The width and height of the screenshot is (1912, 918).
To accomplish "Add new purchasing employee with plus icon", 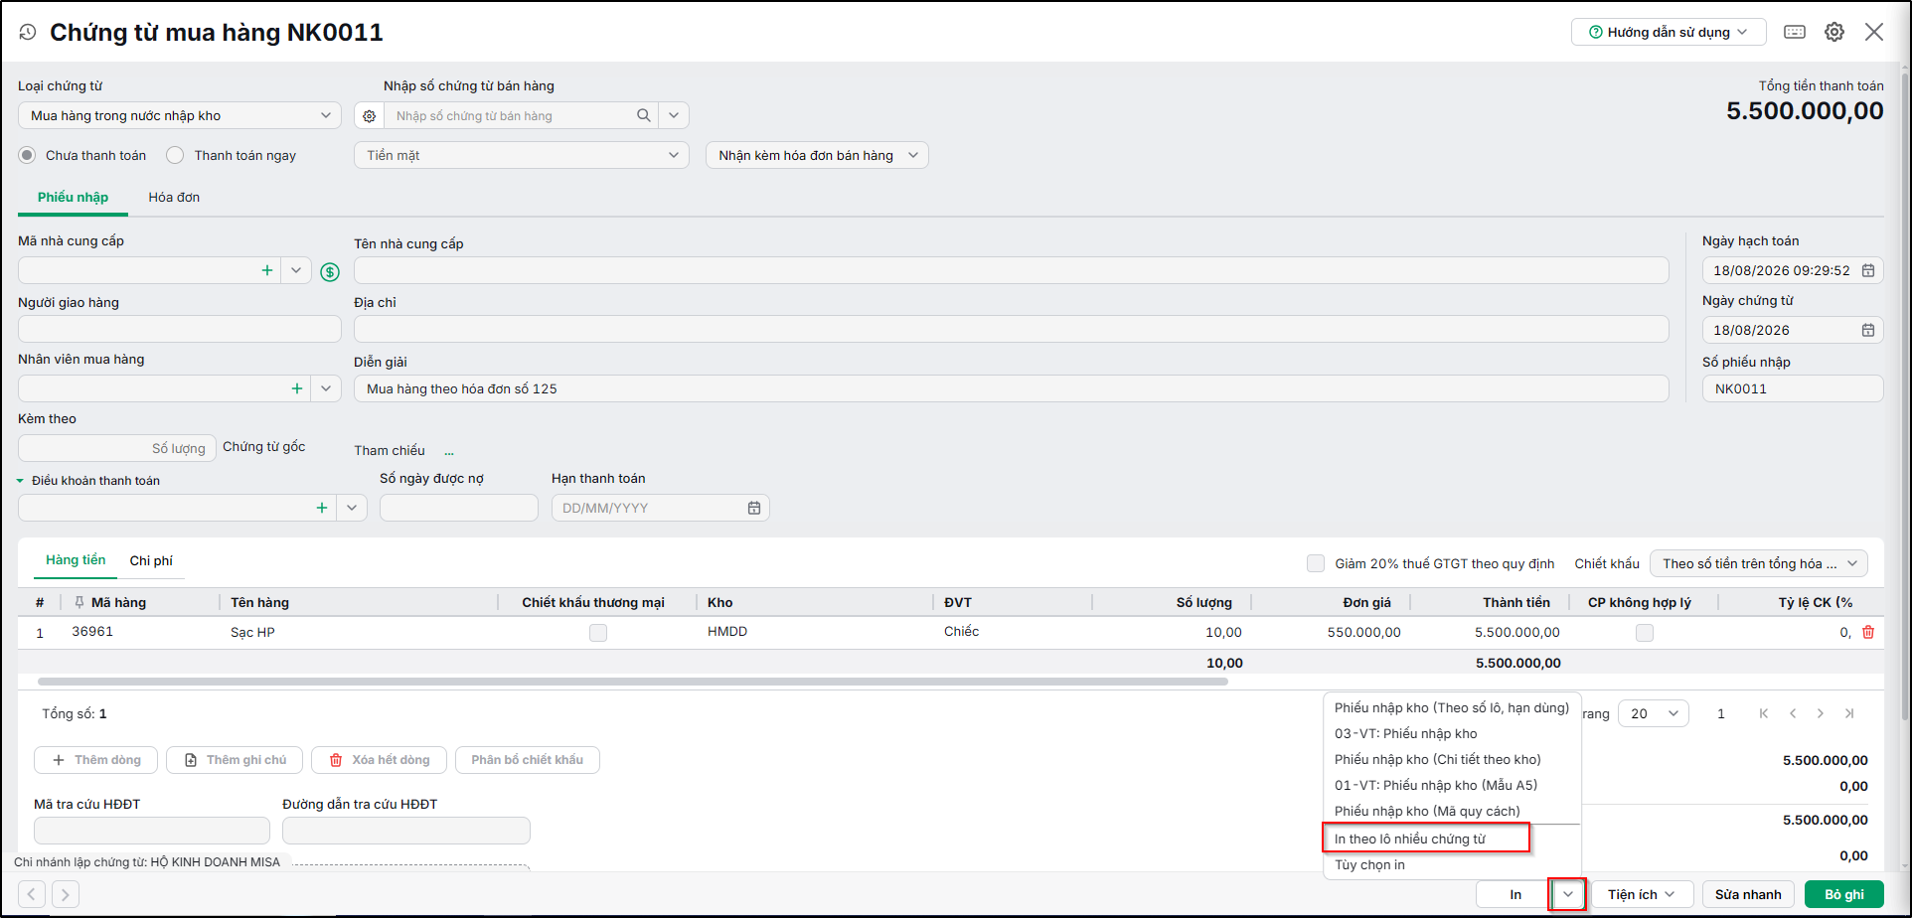I will coord(297,388).
